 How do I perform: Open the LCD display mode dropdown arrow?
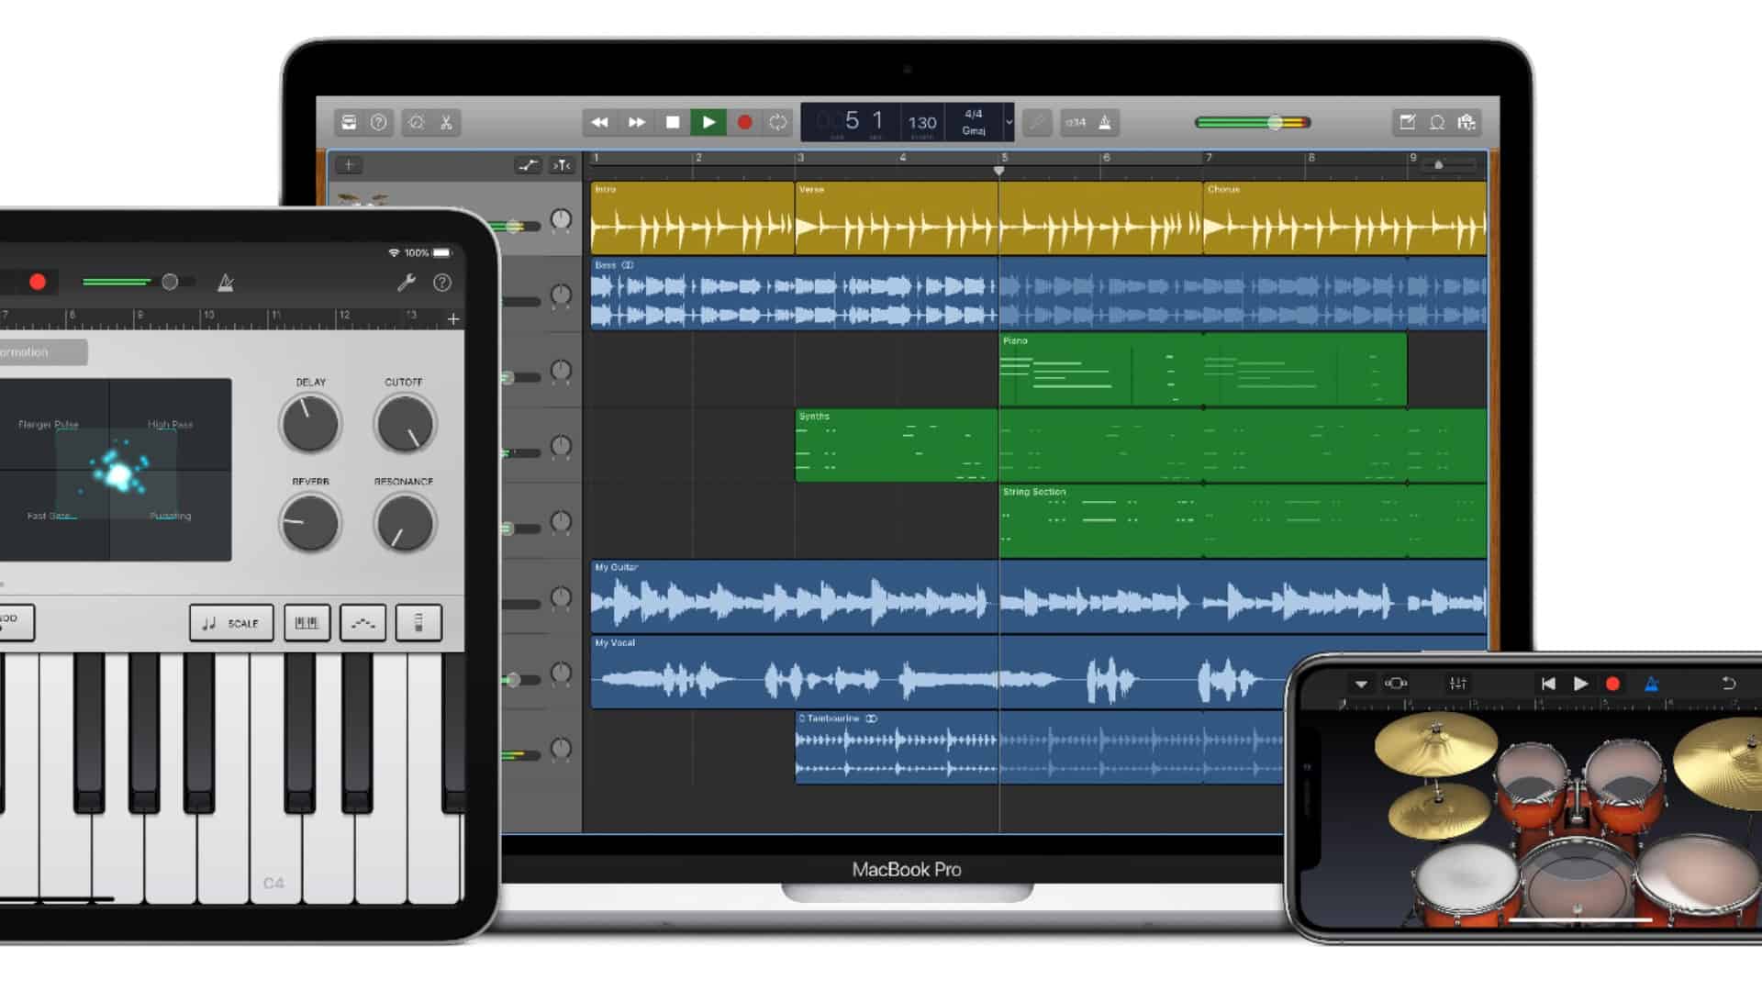pyautogui.click(x=1009, y=122)
